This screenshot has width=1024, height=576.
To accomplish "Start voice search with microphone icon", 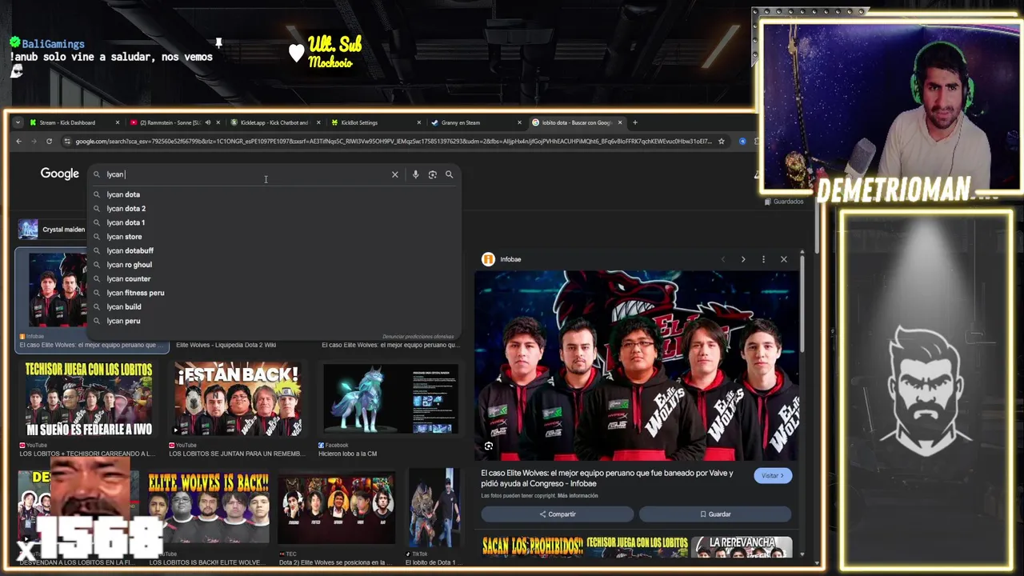I will (x=415, y=174).
